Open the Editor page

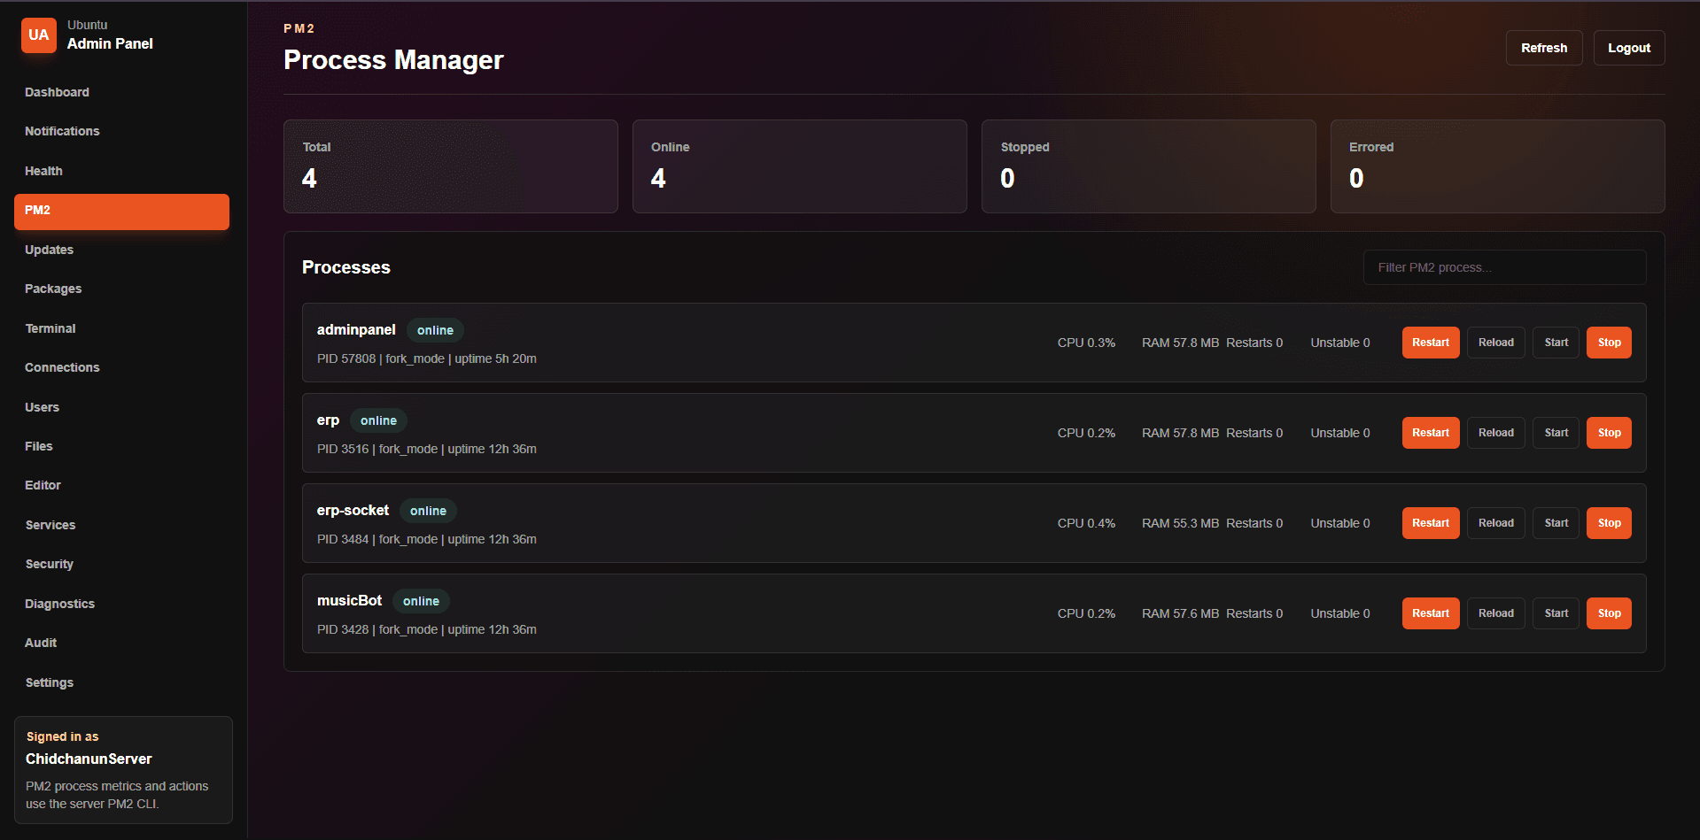pyautogui.click(x=43, y=485)
